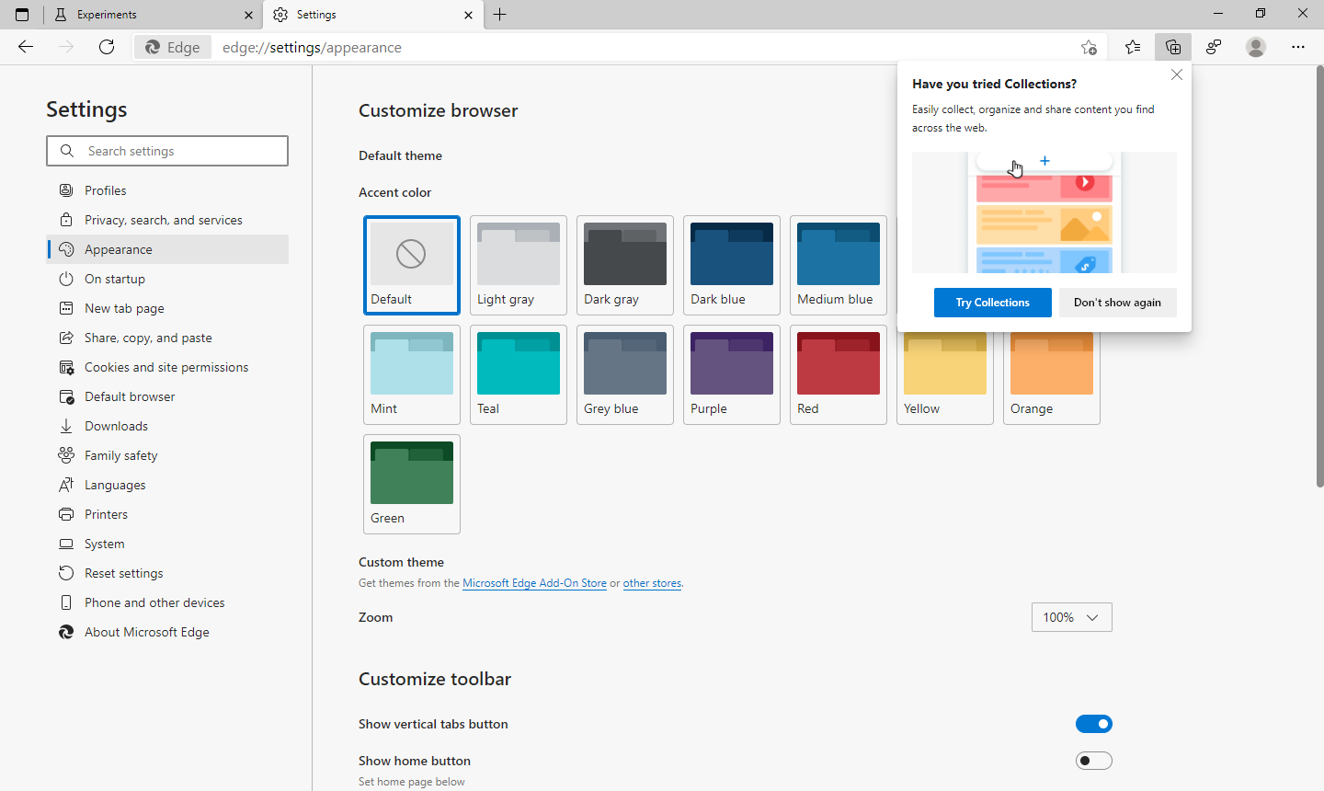Click the Default browser icon
The height and width of the screenshot is (791, 1324).
point(66,396)
